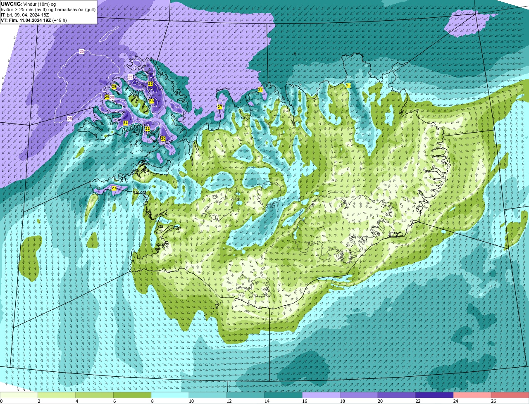Click the header line 'UWC/IG: Vindur (10m) og'

pos(28,4)
